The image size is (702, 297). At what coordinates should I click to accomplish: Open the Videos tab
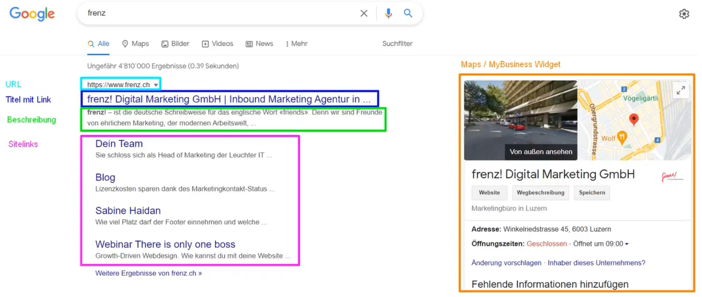pyautogui.click(x=217, y=43)
